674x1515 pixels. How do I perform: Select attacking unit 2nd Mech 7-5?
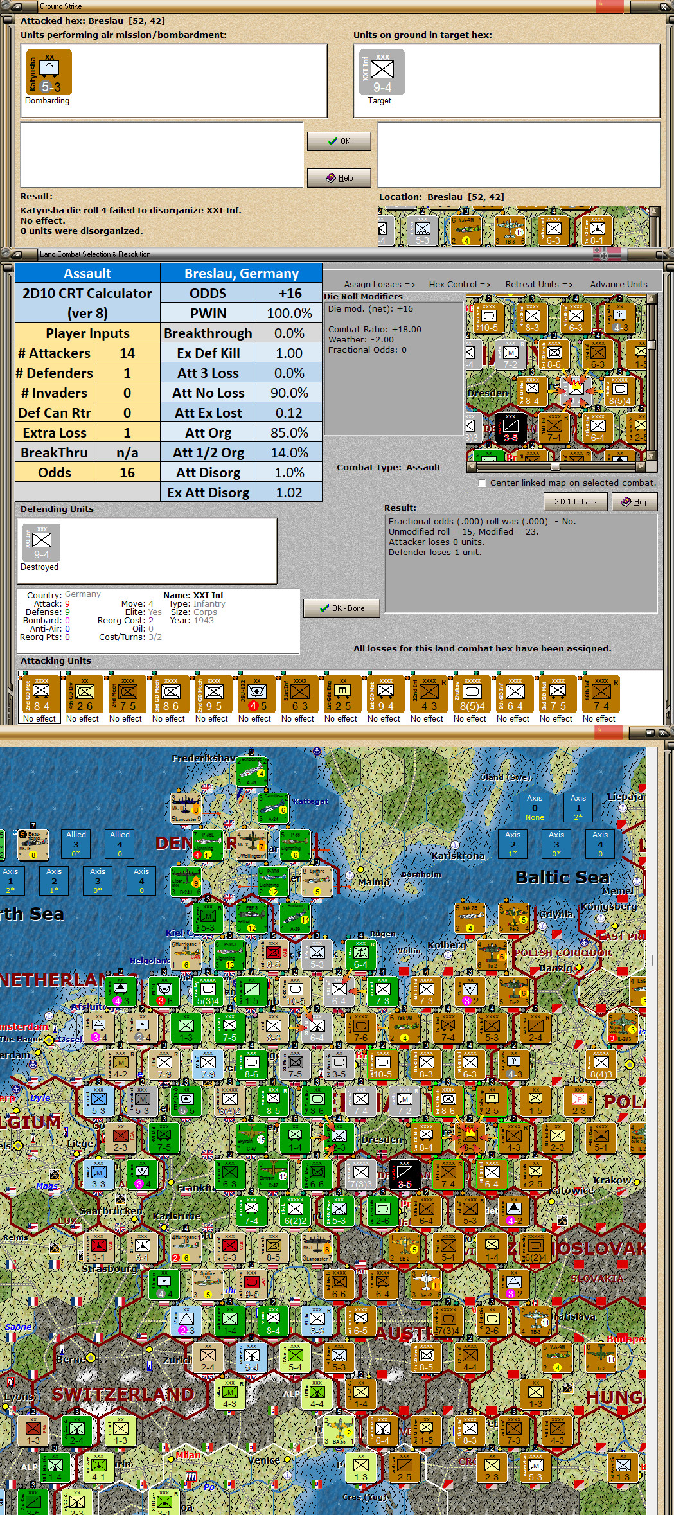click(128, 695)
